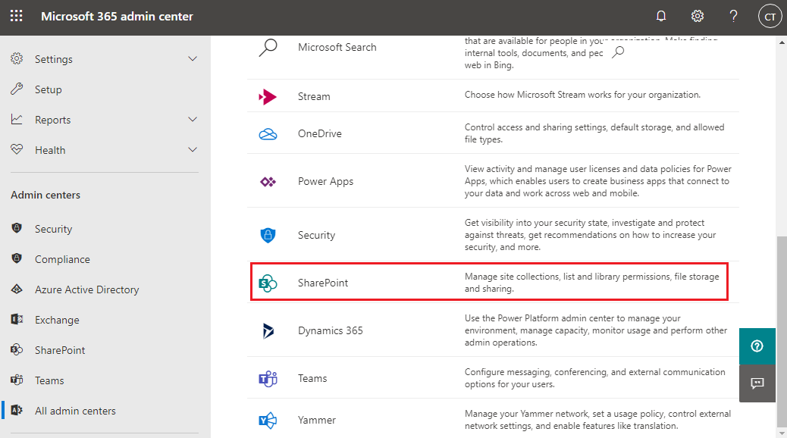Open Setup in the left navigation
This screenshot has height=438, width=787.
pyautogui.click(x=48, y=89)
